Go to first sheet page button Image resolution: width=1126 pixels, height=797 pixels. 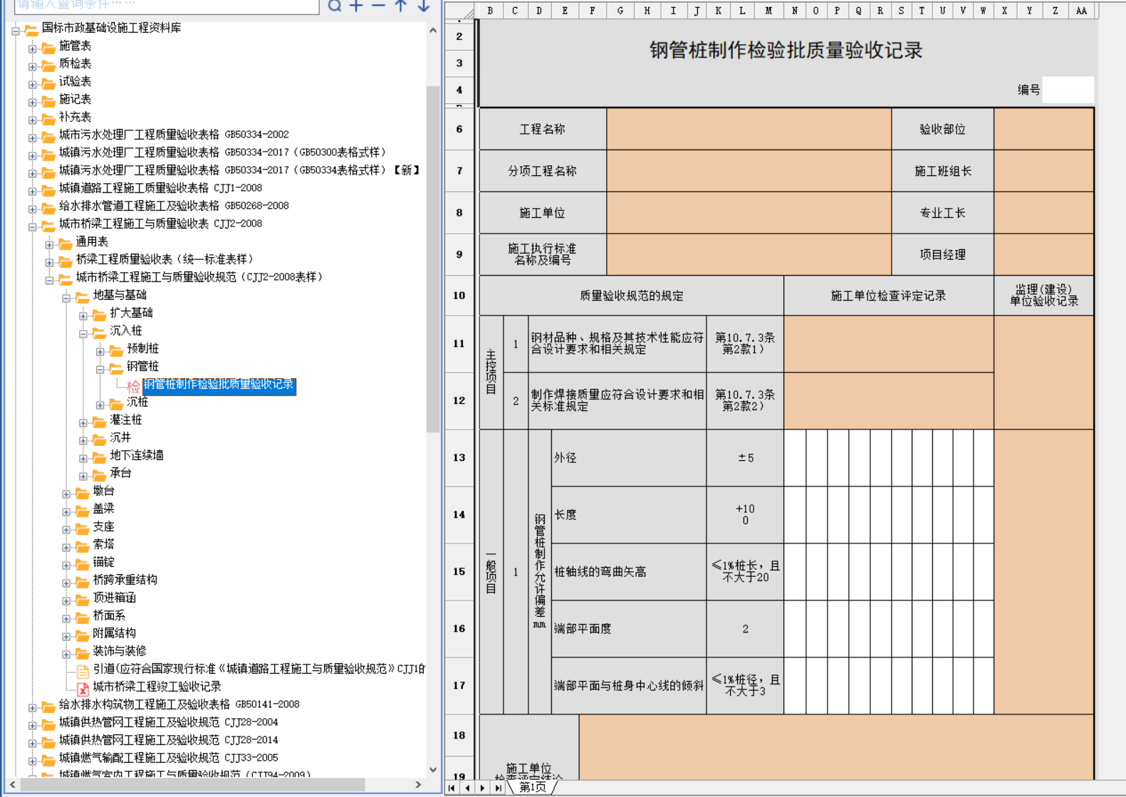pos(452,788)
